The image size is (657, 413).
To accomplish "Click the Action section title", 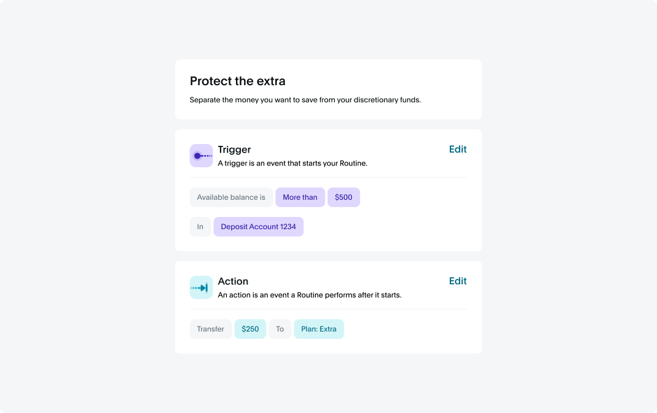I will [x=233, y=281].
